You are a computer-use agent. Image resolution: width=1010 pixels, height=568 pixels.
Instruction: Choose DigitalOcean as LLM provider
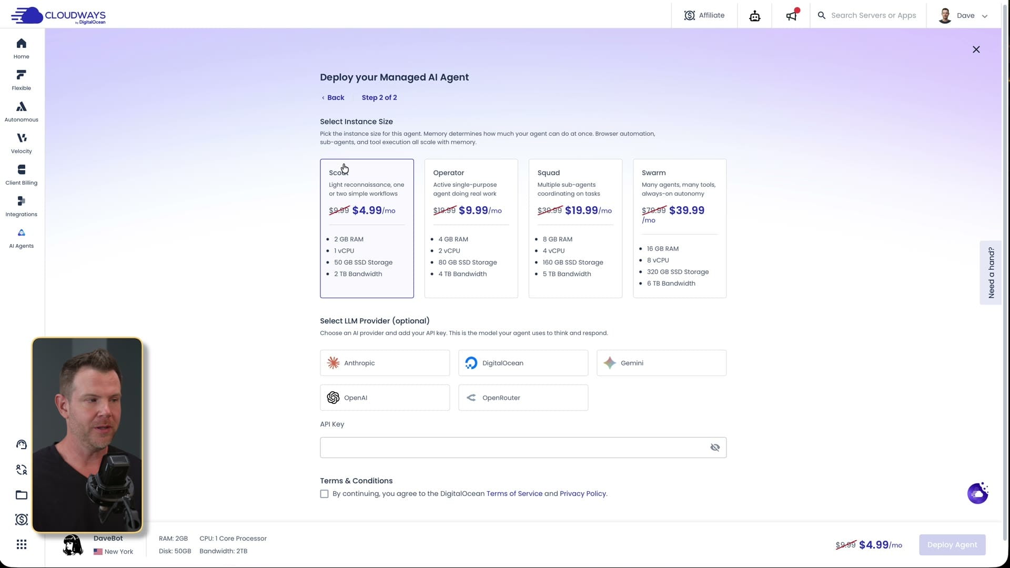[x=523, y=363]
